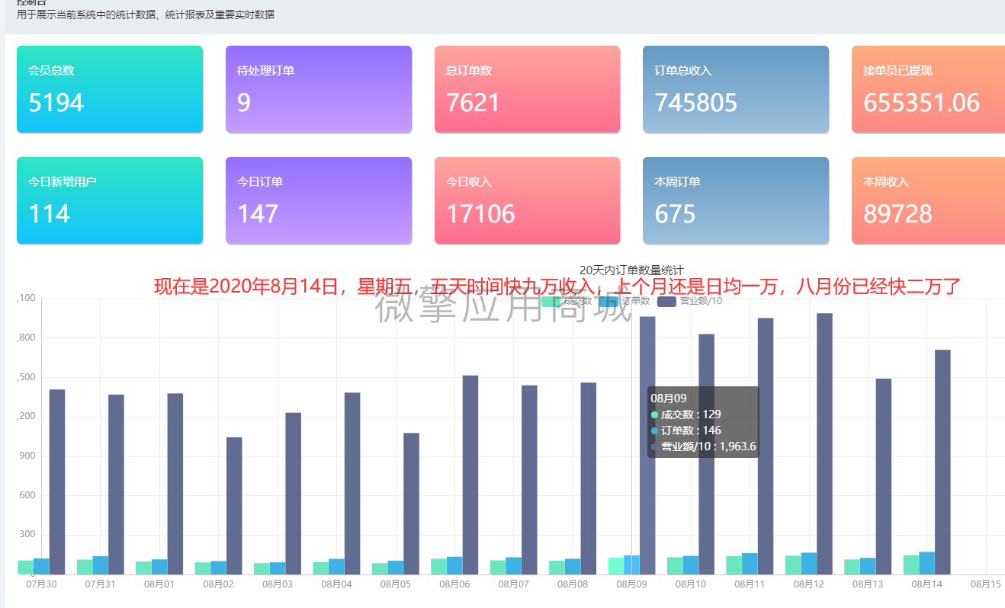Select the 本周订单 card showing 675
1005x608 pixels.
coord(736,200)
